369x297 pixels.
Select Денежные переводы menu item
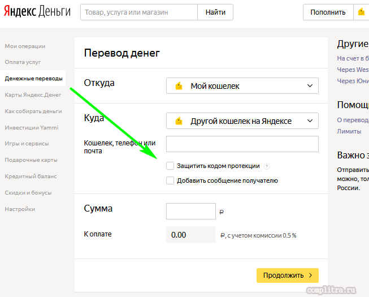(34, 79)
